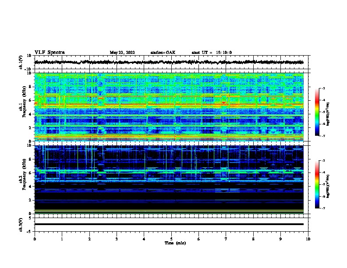Click the date text "May 22, 2022"
Screen dimensions: 347x268
pyautogui.click(x=122, y=53)
